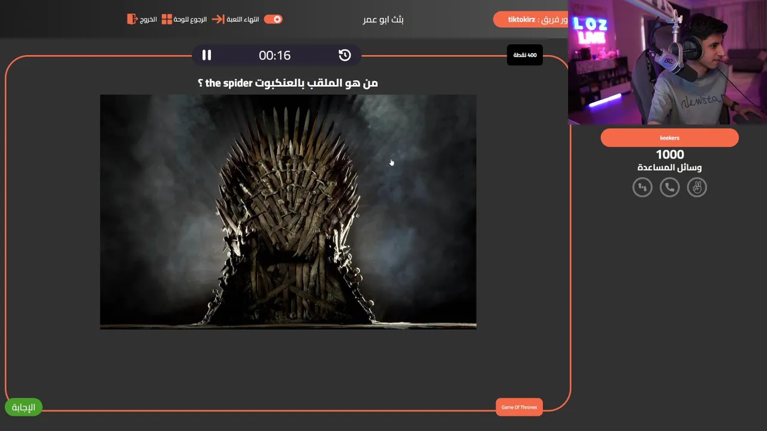Image resolution: width=767 pixels, height=431 pixels.
Task: Reset the countdown timer
Action: click(345, 55)
